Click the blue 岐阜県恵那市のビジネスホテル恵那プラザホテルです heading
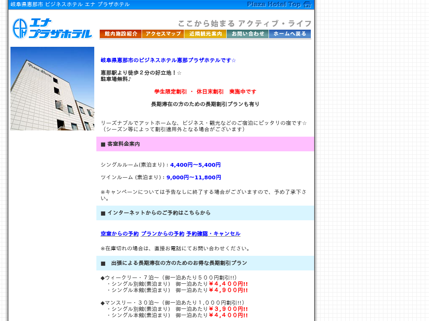 pos(168,60)
